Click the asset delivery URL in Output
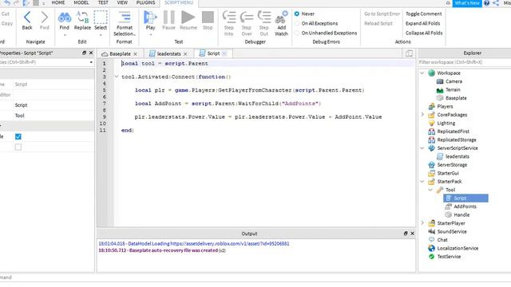 (x=230, y=243)
